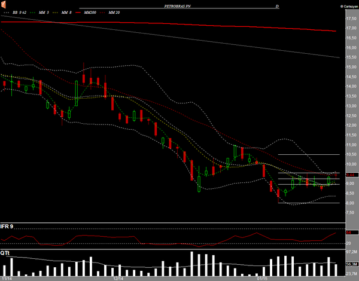Select the QTt volume panel label
The height and width of the screenshot is (281, 359).
point(5,253)
